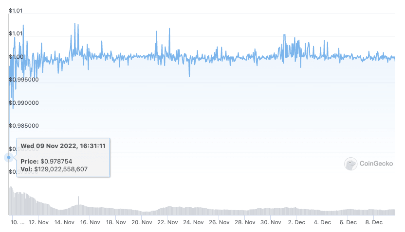Click the 24. Nov axis label
Image resolution: width=405 pixels, height=232 pixels.
193,222
